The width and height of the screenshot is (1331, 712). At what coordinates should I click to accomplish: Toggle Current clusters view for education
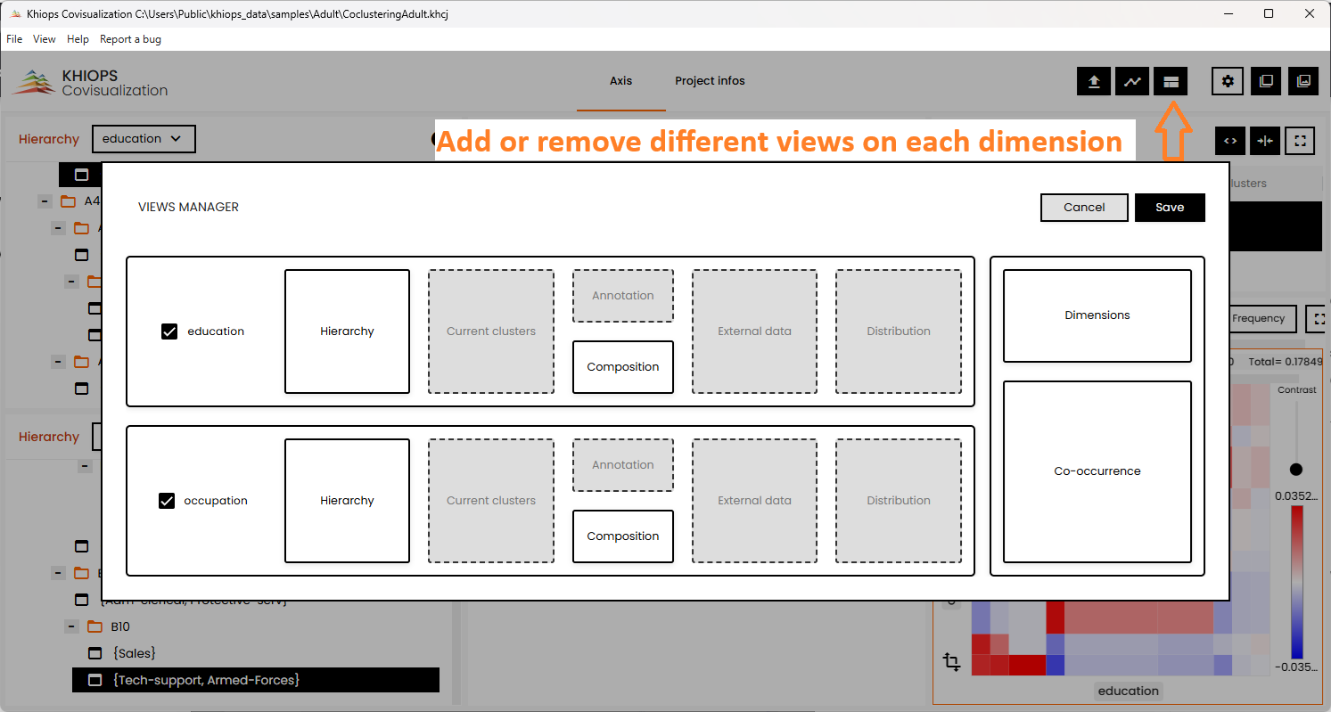coord(491,331)
